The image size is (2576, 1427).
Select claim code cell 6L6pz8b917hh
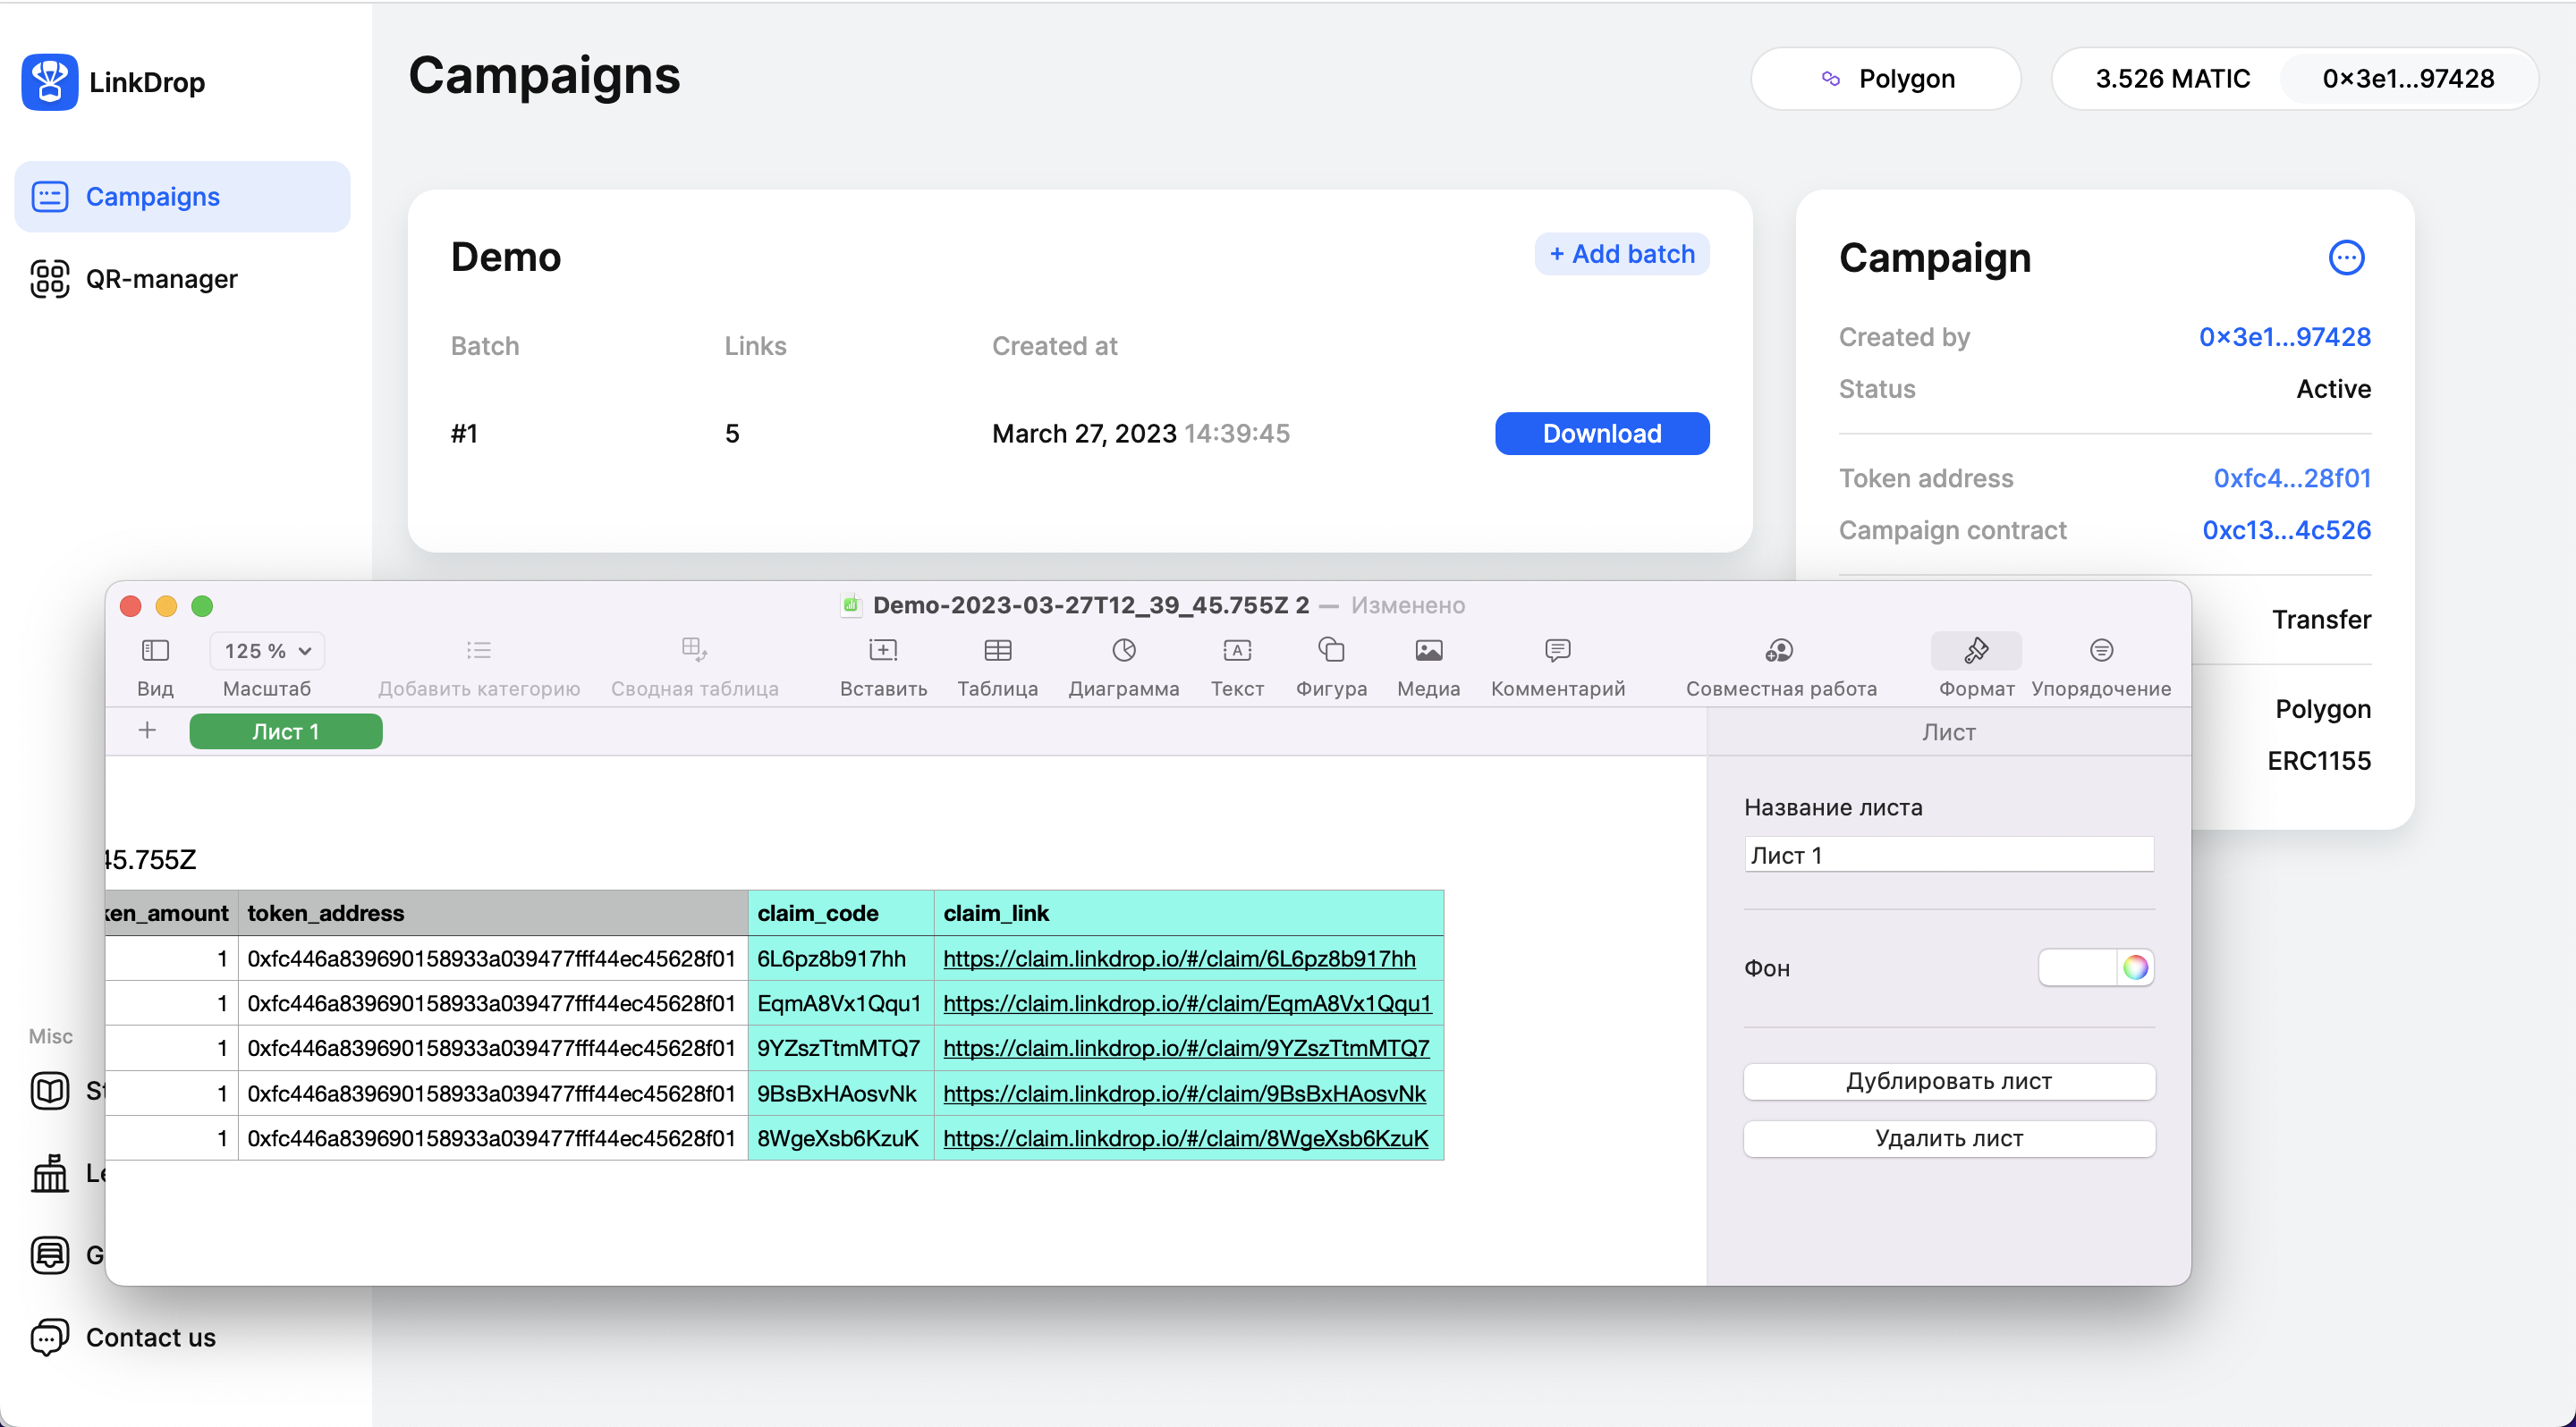click(841, 958)
